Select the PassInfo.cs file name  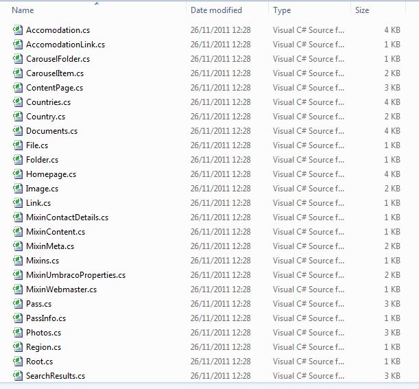tap(46, 318)
